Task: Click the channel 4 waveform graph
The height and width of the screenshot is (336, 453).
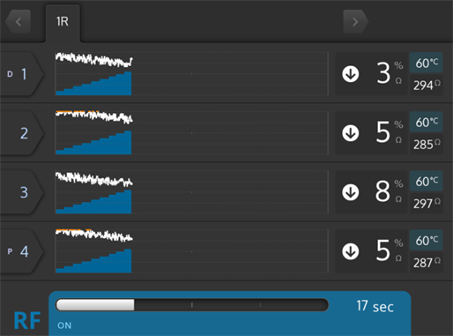Action: coord(192,251)
